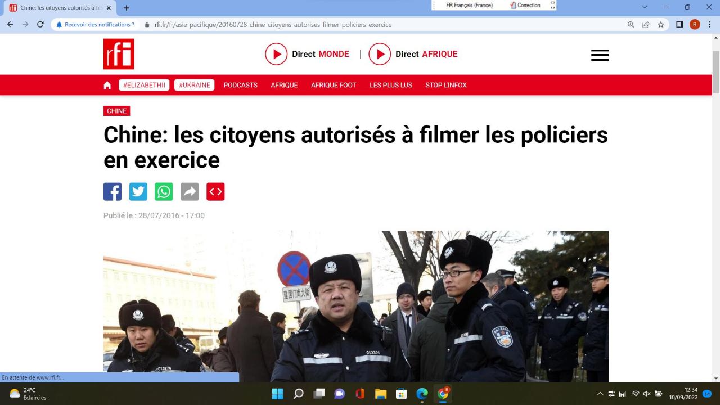Open the red embed code icon
This screenshot has width=720, height=405.
215,192
